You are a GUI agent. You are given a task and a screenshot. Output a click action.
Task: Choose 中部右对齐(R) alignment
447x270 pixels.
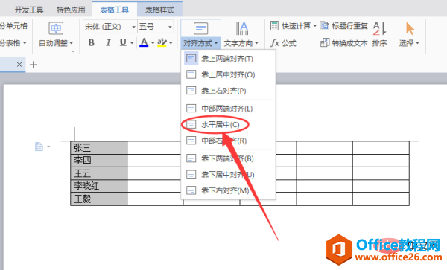228,141
